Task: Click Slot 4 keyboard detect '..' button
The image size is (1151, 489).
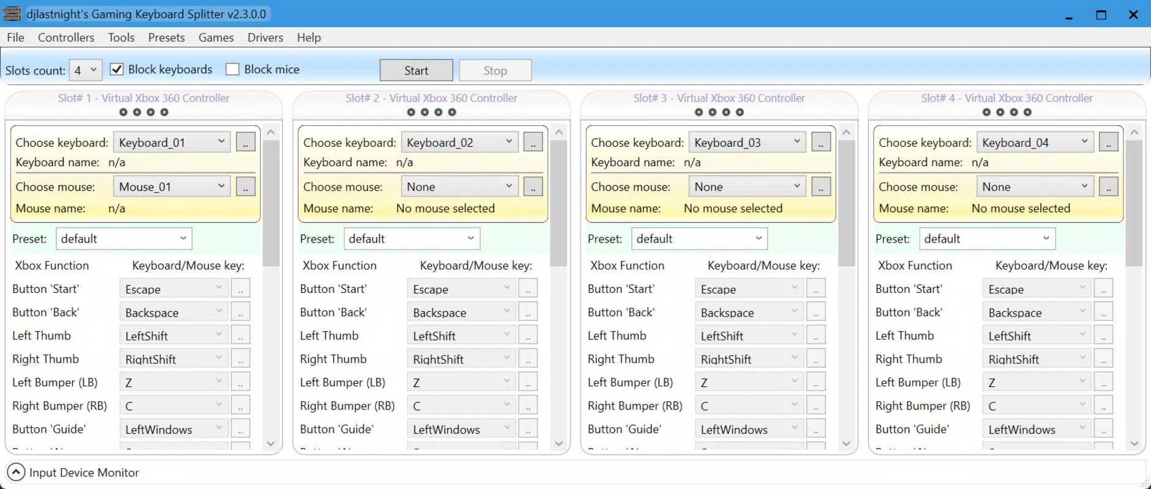Action: [x=1109, y=142]
